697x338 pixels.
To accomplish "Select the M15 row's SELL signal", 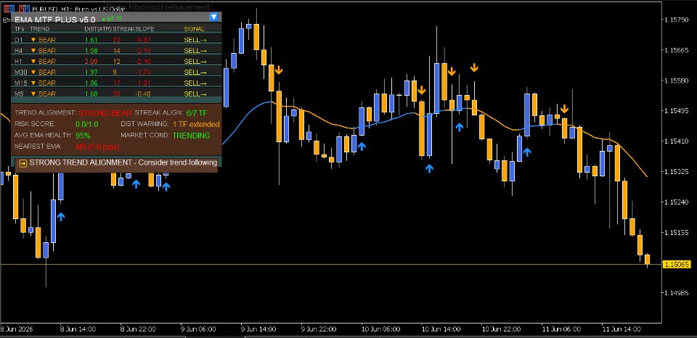I will coord(195,83).
